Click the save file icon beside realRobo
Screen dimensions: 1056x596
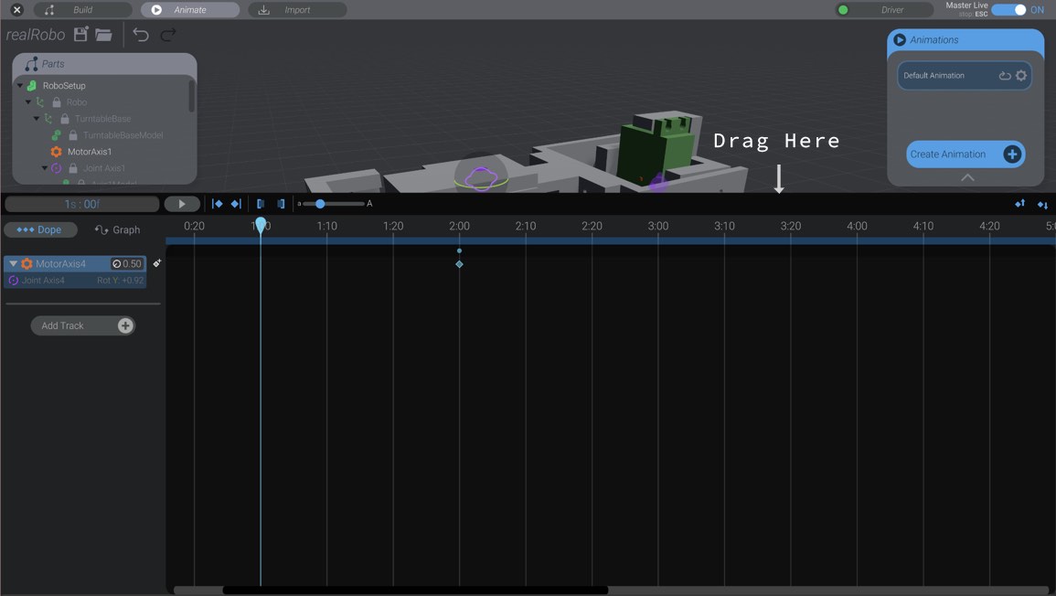click(x=79, y=34)
